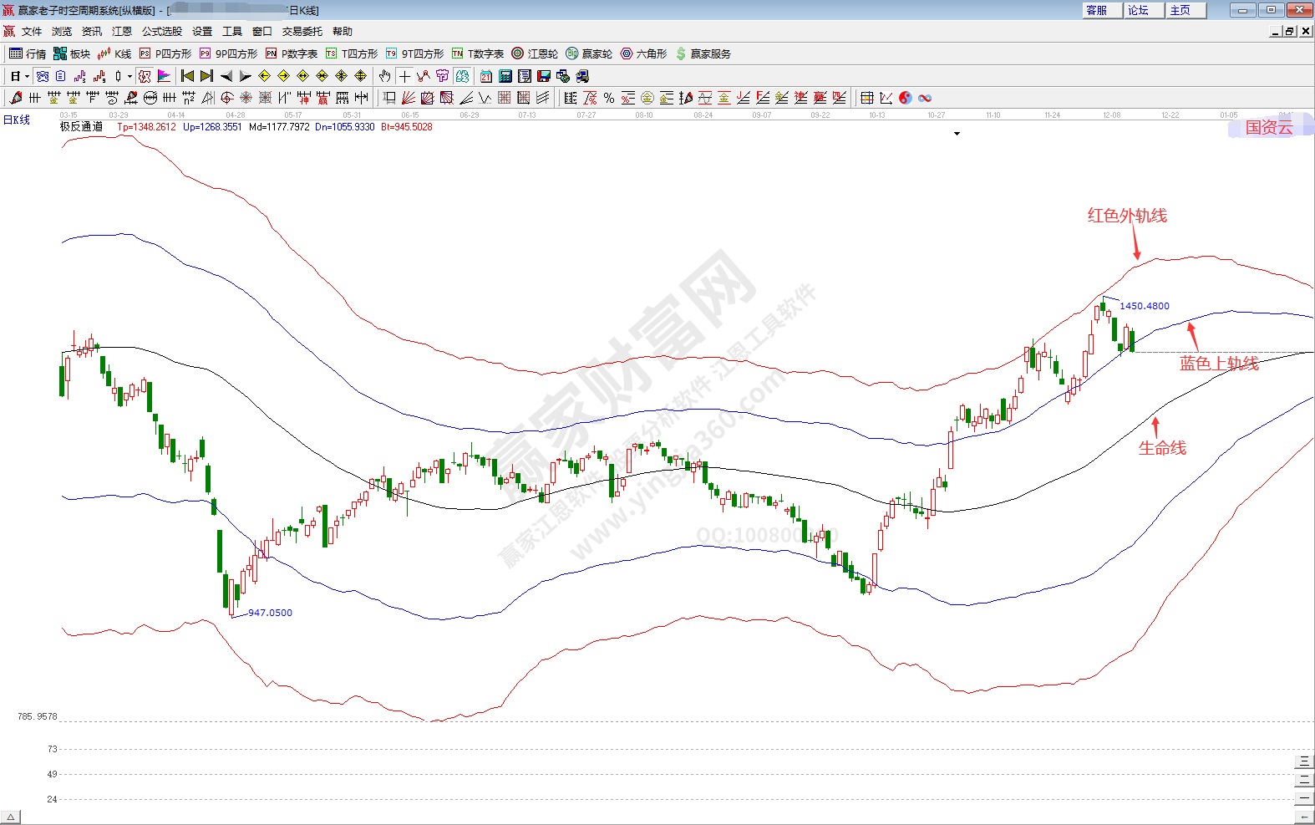This screenshot has width=1315, height=825.
Task: Jump to first bar with skip-to-start arrow
Action: 188,76
